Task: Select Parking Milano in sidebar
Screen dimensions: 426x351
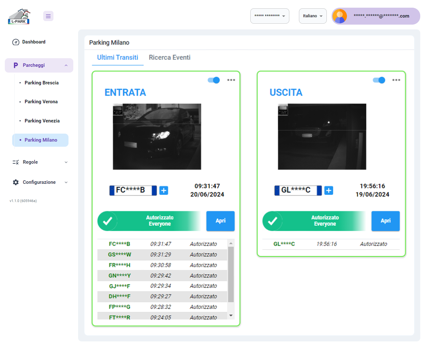Action: (40, 140)
